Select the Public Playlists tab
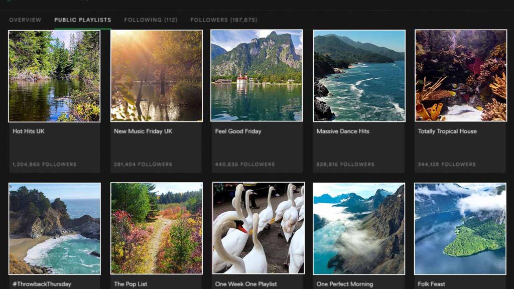The image size is (514, 289). click(x=82, y=20)
